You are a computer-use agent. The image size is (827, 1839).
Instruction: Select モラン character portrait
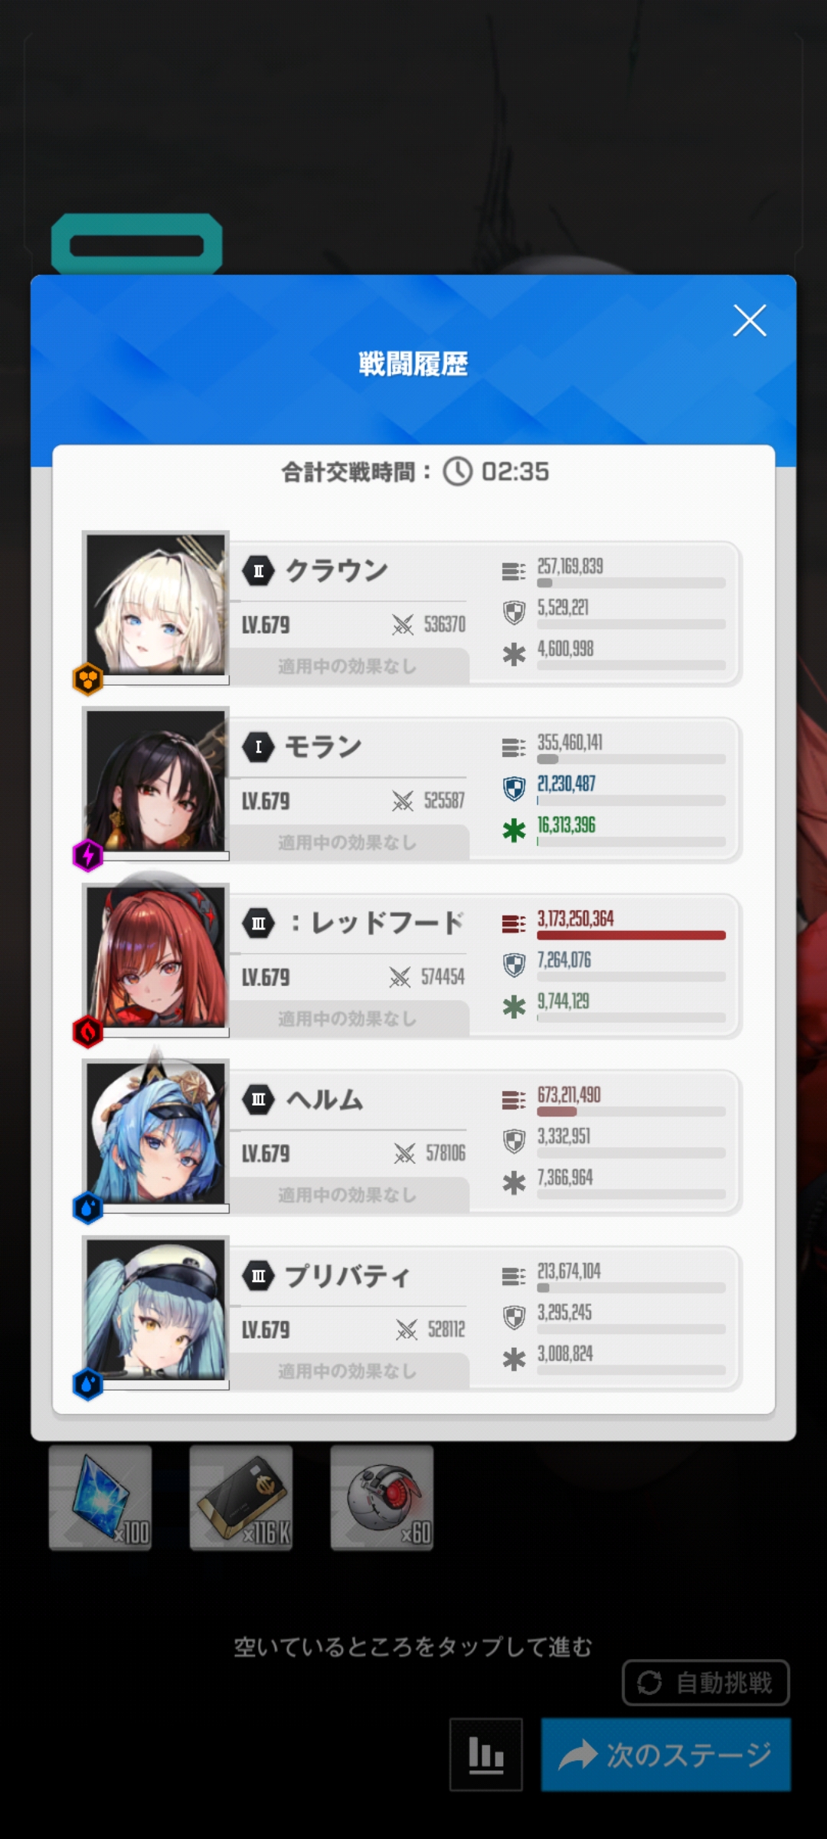coord(156,782)
